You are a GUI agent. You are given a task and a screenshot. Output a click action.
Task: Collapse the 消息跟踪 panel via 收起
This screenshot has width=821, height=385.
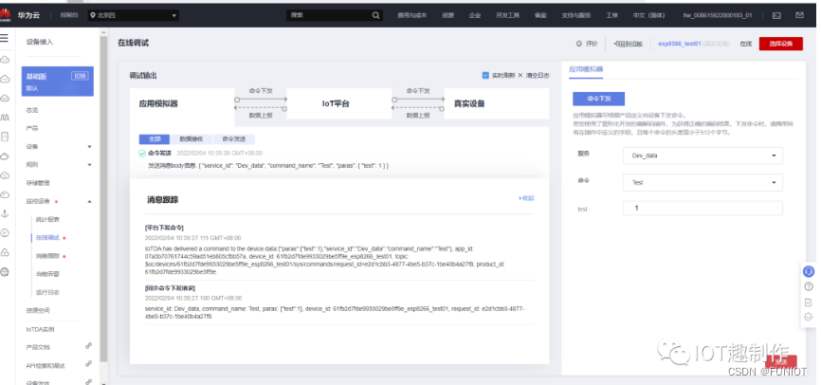click(x=526, y=198)
